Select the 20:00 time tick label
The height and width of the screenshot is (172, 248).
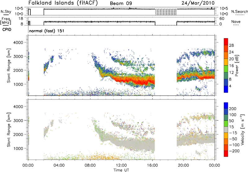pyautogui.click(x=183, y=165)
